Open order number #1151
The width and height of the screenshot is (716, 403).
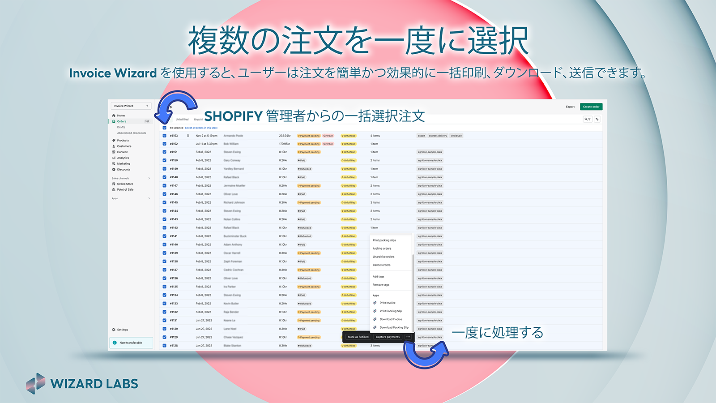click(x=174, y=152)
